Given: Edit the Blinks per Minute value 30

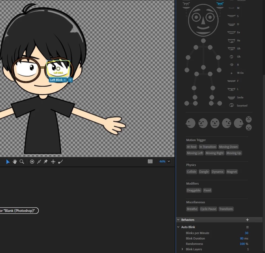Looking at the screenshot, I should click(246, 233).
